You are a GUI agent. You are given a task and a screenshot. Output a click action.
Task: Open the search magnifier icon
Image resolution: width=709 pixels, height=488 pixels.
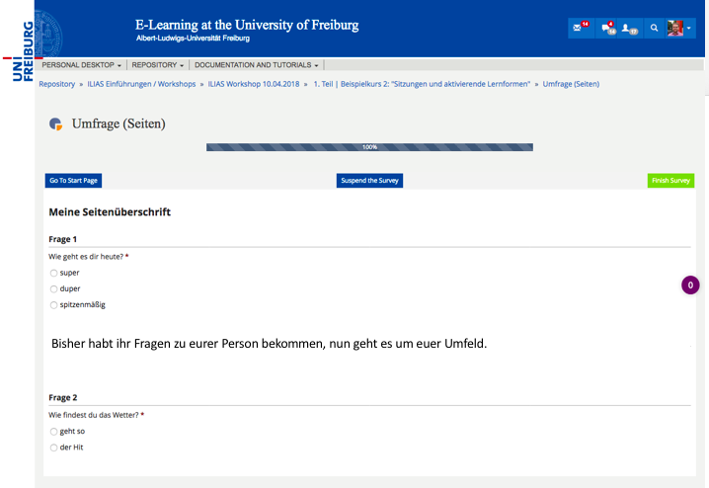[654, 28]
